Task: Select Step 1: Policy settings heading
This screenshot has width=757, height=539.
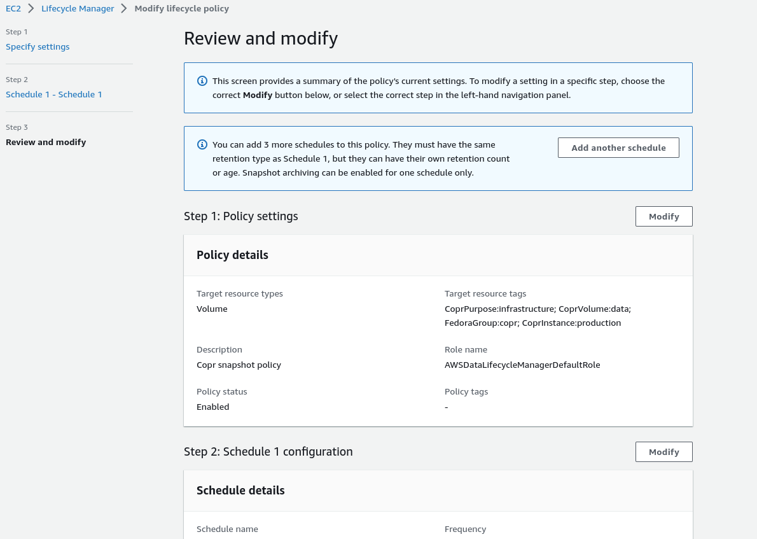Action: 241,216
